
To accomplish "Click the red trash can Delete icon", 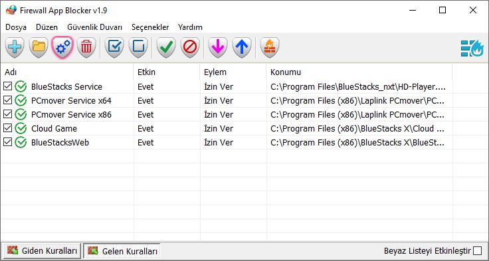I will 86,47.
